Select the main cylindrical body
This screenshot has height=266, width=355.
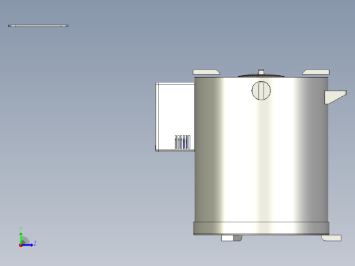261,150
